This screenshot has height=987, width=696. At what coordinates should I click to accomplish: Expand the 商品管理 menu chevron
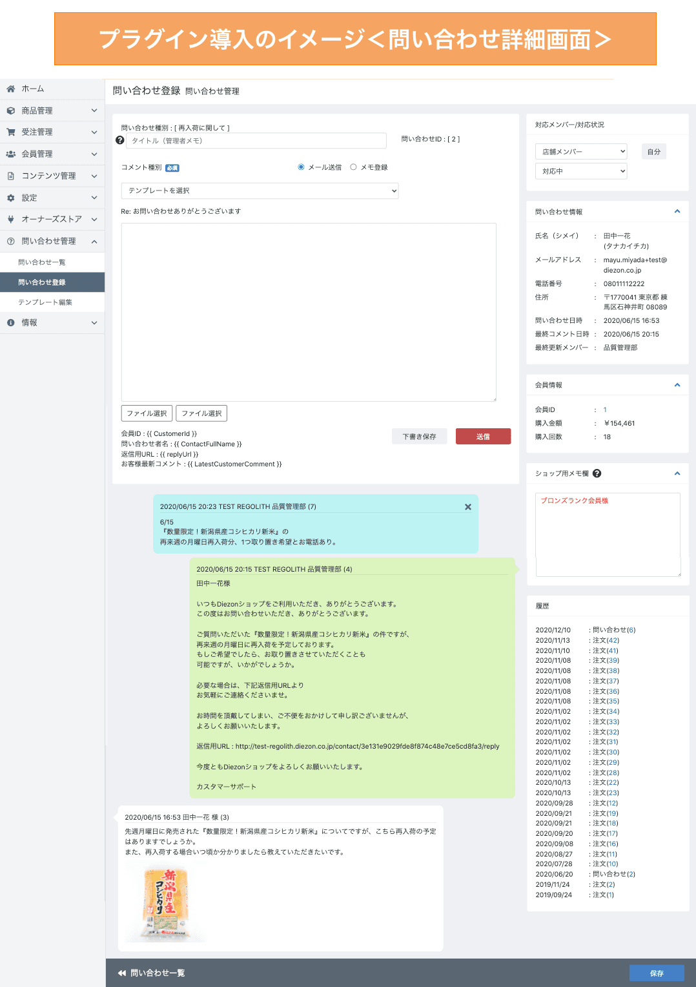coord(94,110)
